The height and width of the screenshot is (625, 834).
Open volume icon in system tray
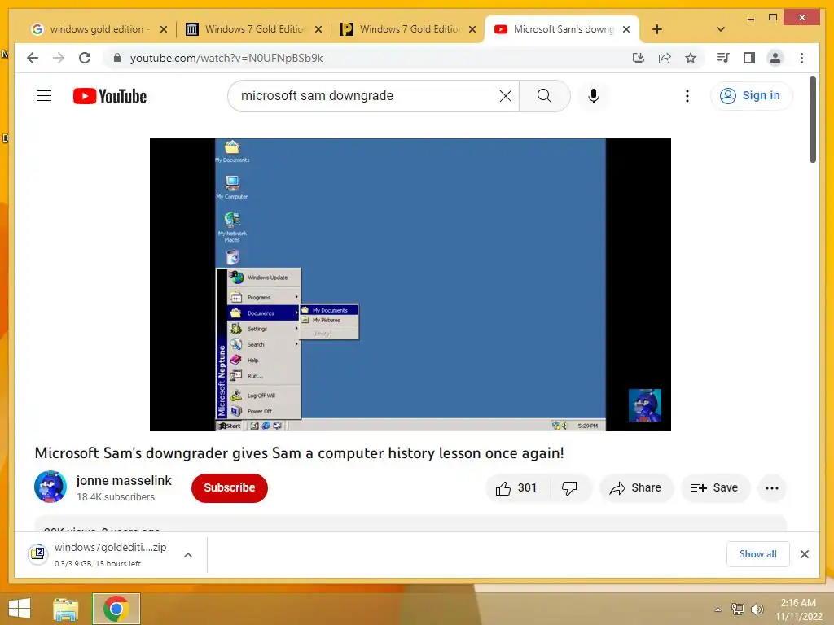(757, 609)
